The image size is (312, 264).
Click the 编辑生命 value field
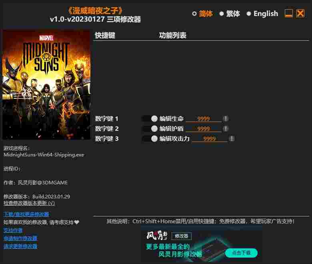coord(203,119)
